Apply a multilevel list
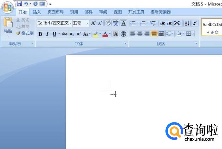The height and width of the screenshot is (149, 222). 154,23
